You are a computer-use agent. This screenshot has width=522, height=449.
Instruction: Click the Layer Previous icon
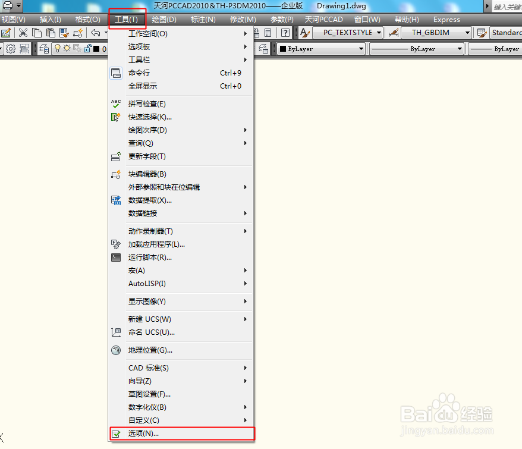click(x=263, y=49)
